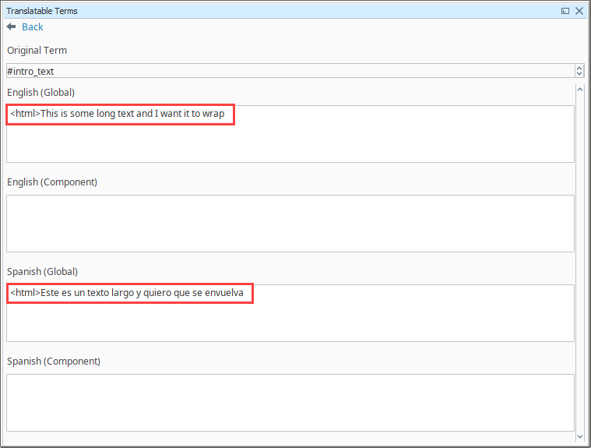Click the #intro_text Original Term field

[288, 71]
